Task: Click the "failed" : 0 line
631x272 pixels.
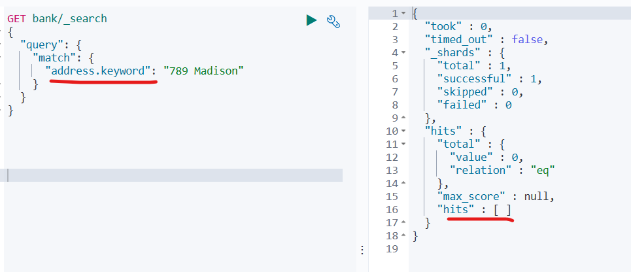Action: 475,105
